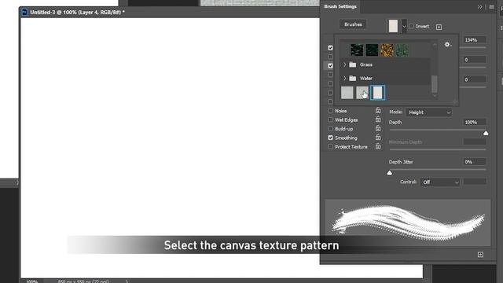Click the Water folder label
Viewport: 503px width, 283px height.
click(366, 78)
